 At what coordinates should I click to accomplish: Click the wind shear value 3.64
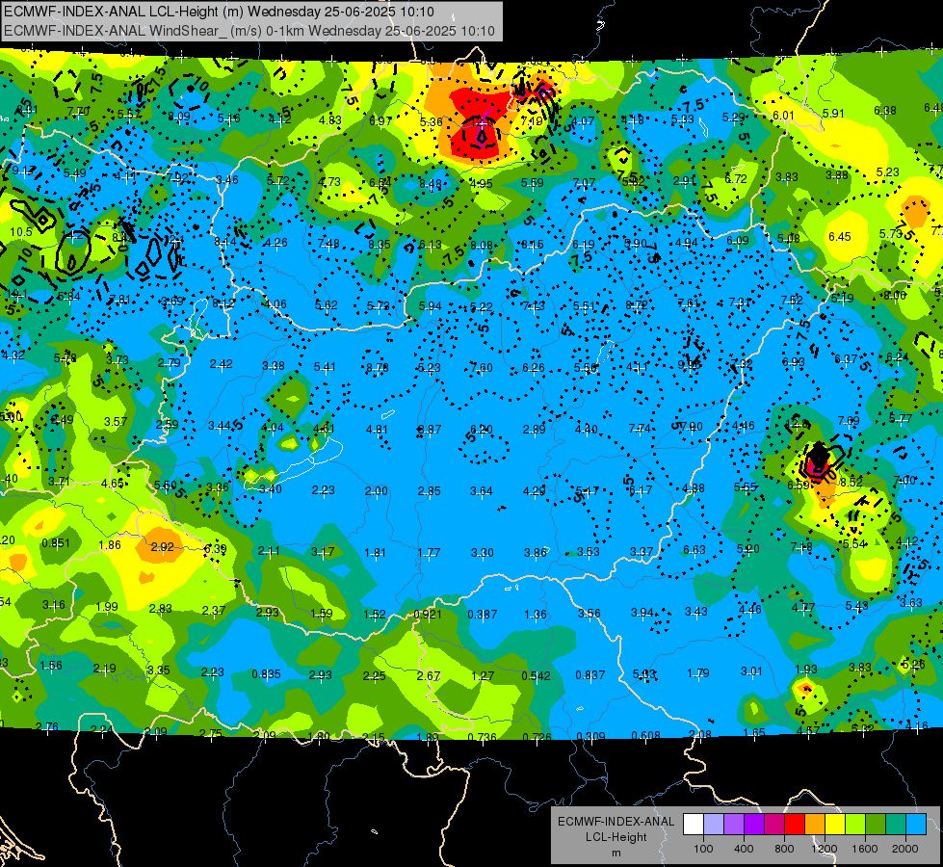coord(481,491)
